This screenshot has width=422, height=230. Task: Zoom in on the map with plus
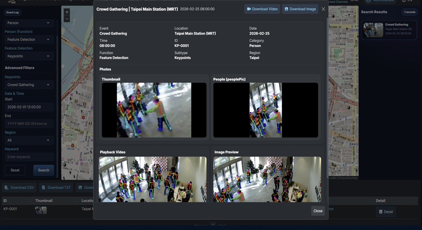[x=67, y=12]
